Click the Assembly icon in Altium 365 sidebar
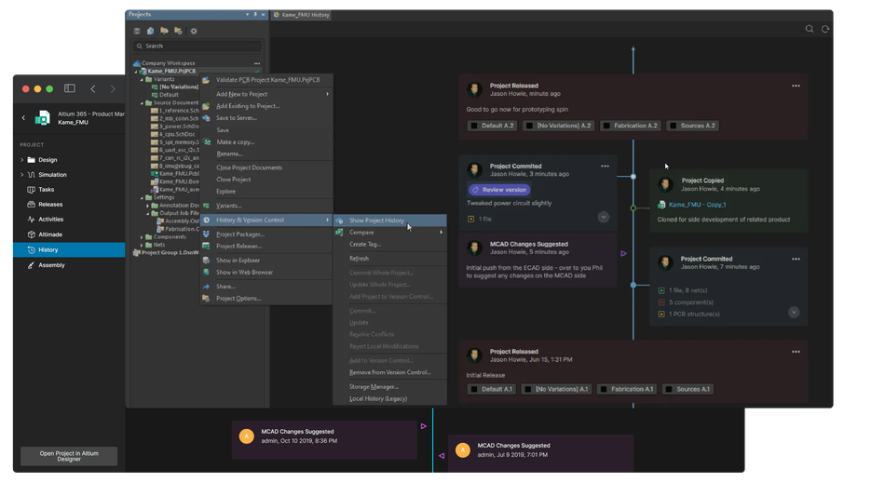 [31, 265]
